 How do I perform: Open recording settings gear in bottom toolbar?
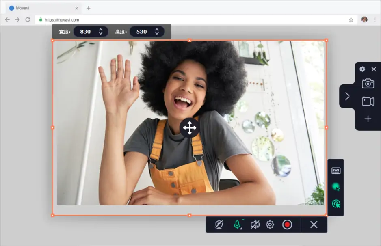click(270, 224)
